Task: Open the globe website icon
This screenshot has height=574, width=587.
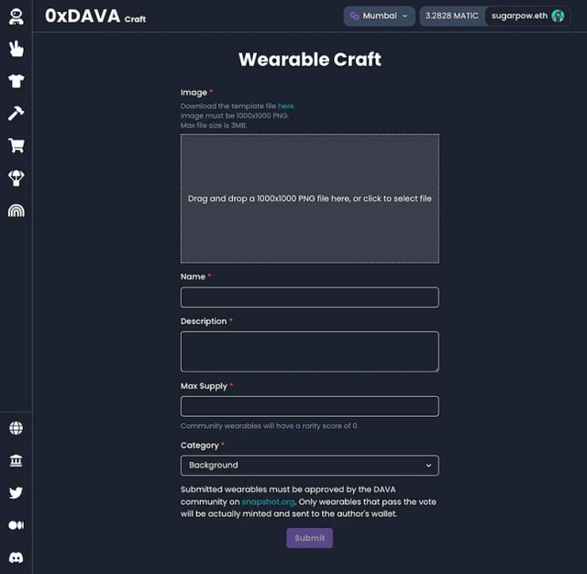Action: click(16, 428)
